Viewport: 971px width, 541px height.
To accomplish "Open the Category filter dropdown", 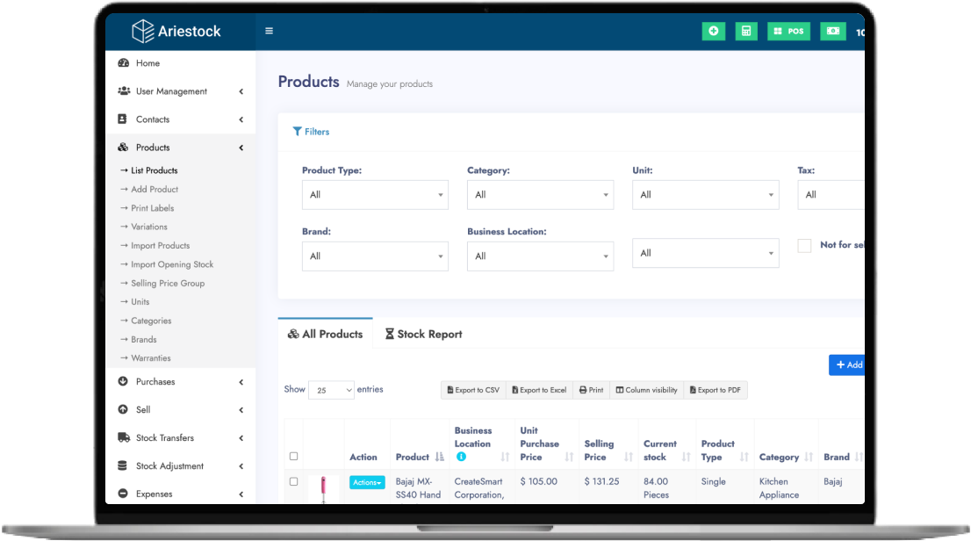I will tap(540, 194).
